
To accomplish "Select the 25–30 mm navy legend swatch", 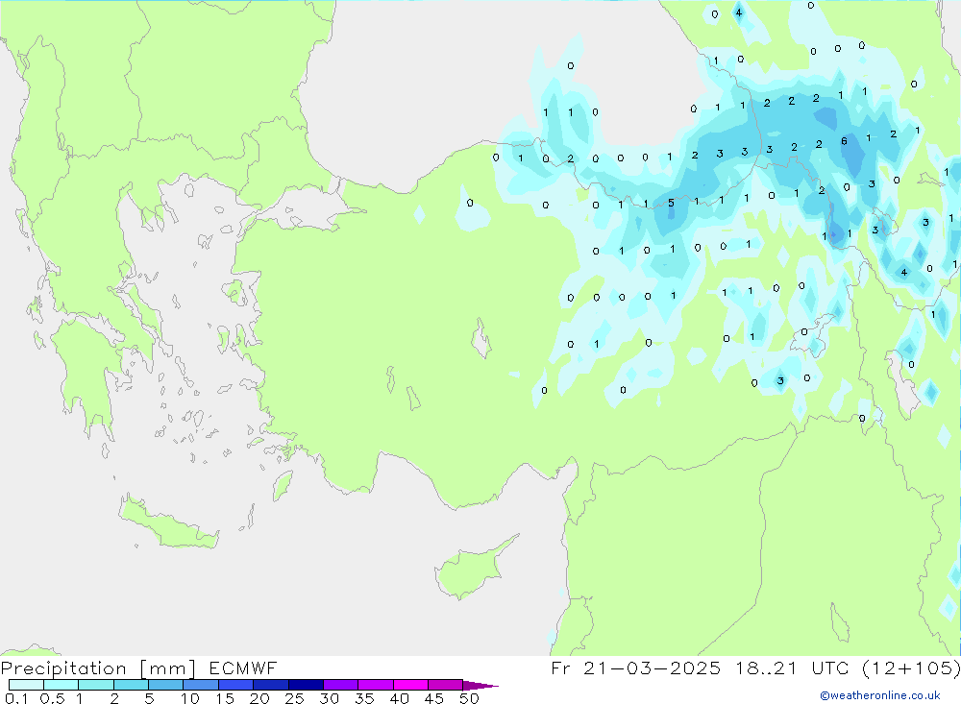I will click(306, 685).
